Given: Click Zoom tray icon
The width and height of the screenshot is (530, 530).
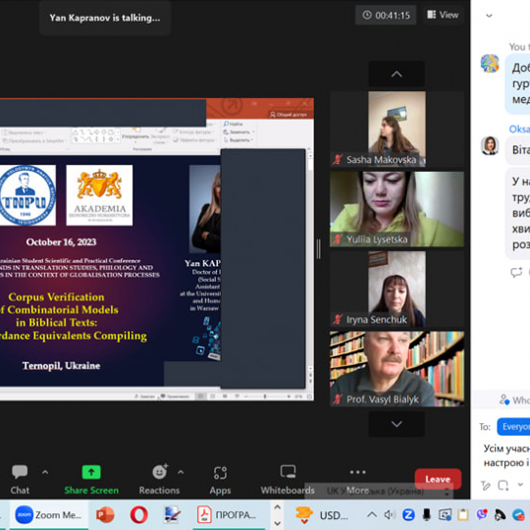Looking at the screenshot, I should [x=408, y=515].
